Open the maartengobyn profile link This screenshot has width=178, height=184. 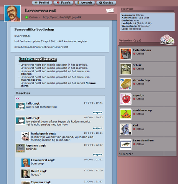pyautogui.click(x=31, y=80)
